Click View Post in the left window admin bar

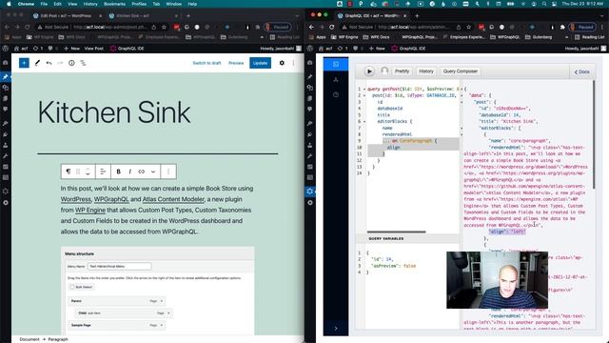pos(94,49)
